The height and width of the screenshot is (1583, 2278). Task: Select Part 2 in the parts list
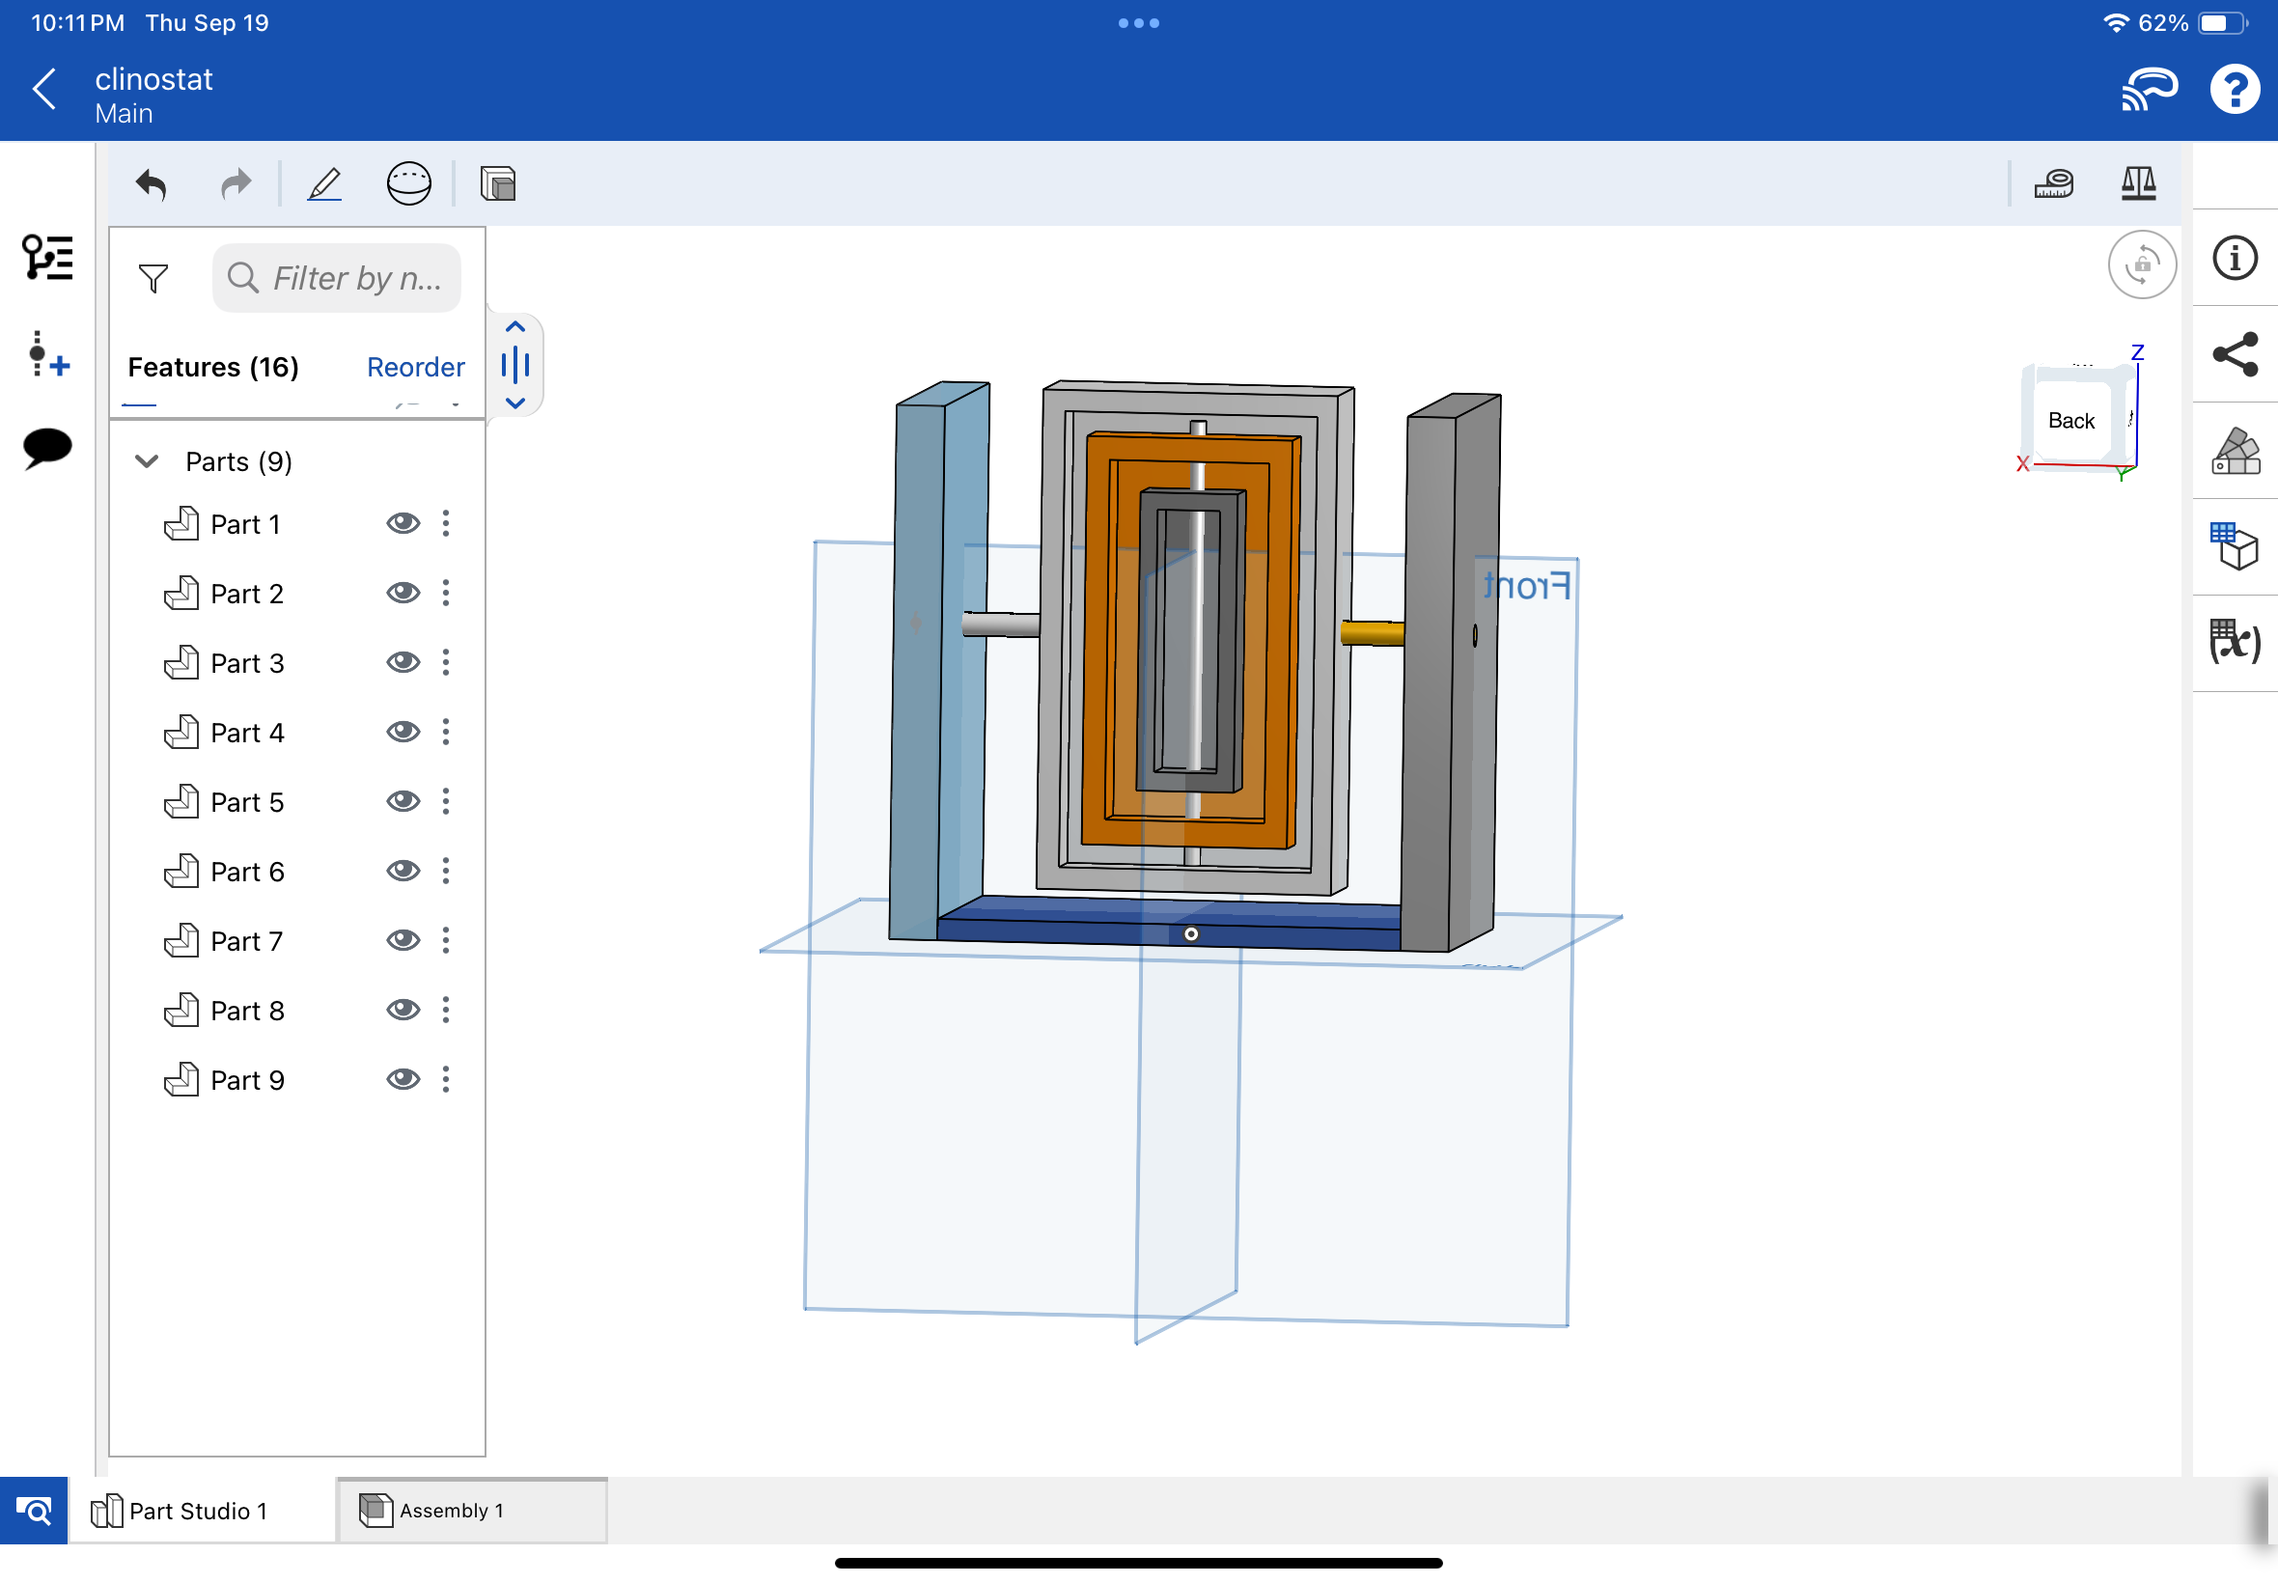pos(247,593)
